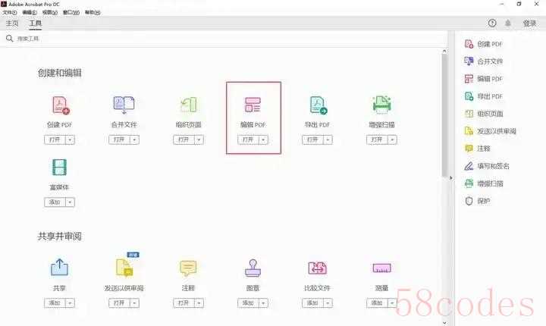This screenshot has width=546, height=326.
Task: Open the 组织页面 tool icon
Action: point(188,105)
